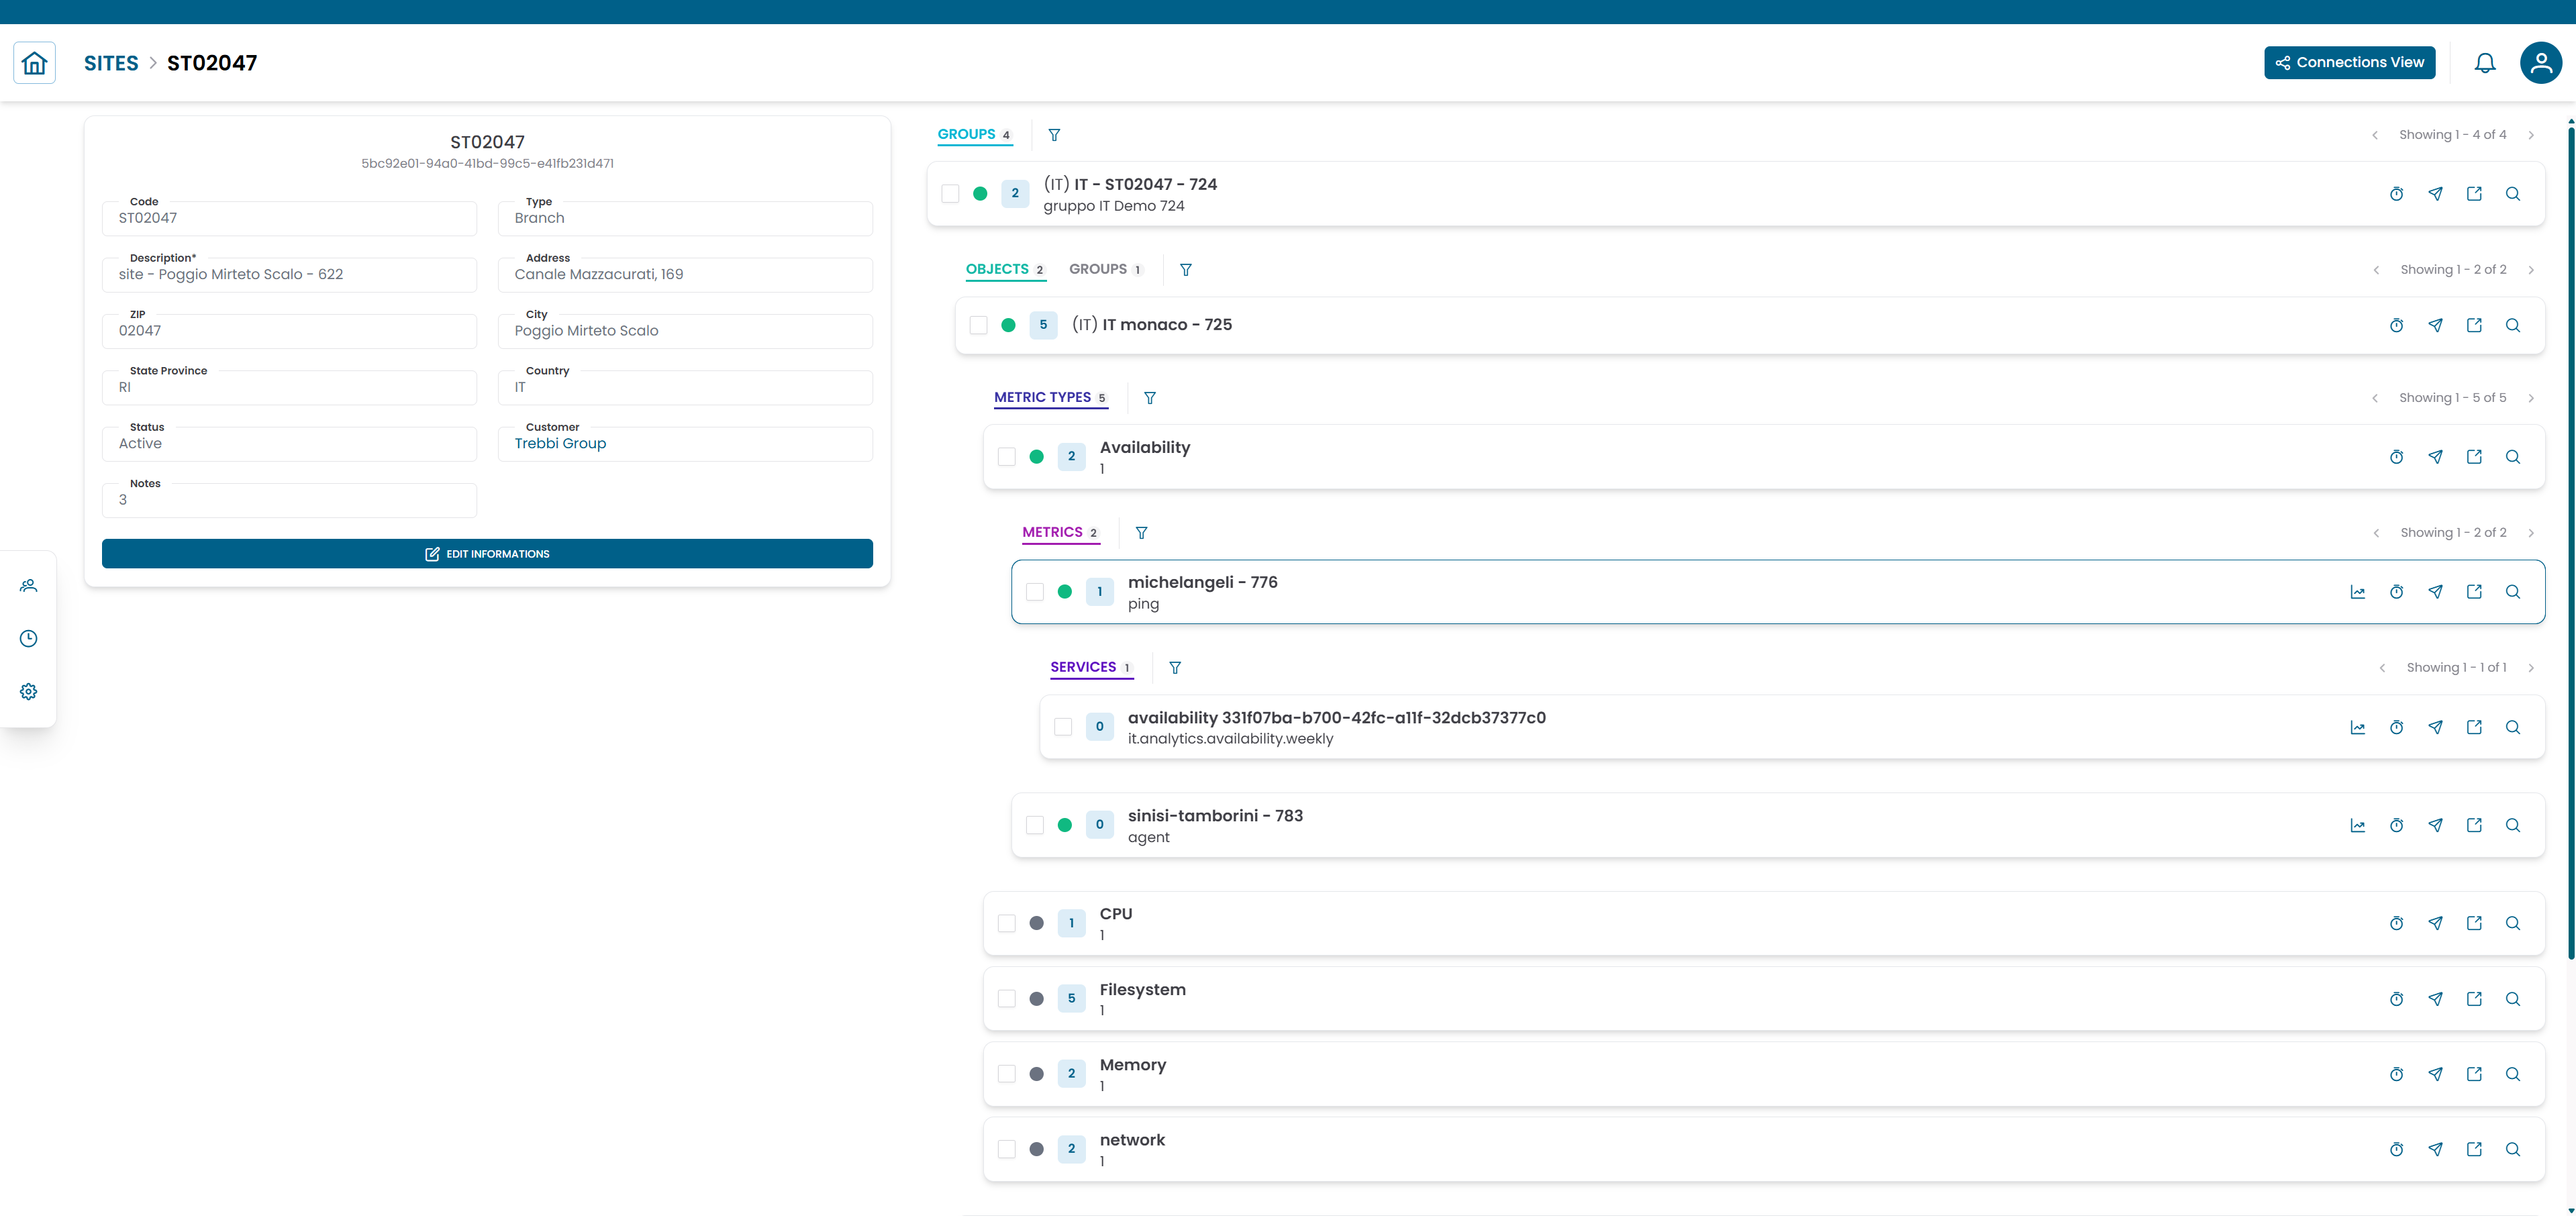
Task: Open the chart icon for michelangeli - 776
Action: pos(2357,592)
